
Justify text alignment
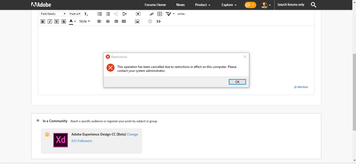pyautogui.click(x=124, y=21)
